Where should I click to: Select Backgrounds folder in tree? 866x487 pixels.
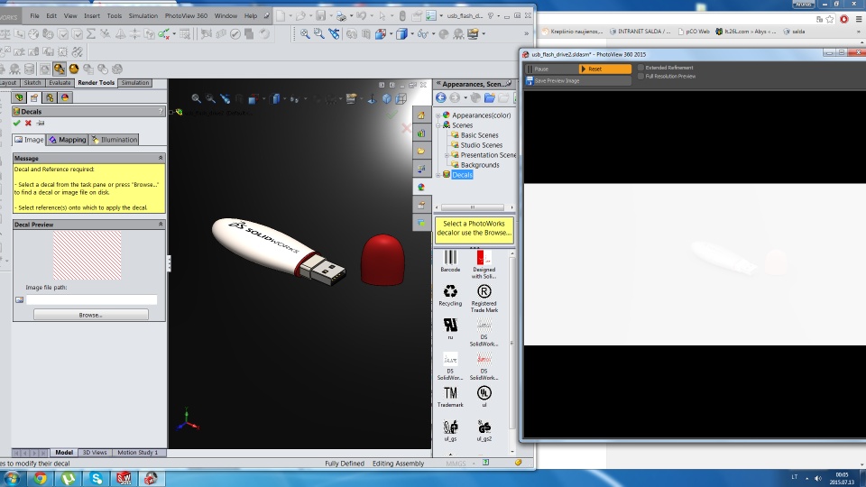[479, 165]
